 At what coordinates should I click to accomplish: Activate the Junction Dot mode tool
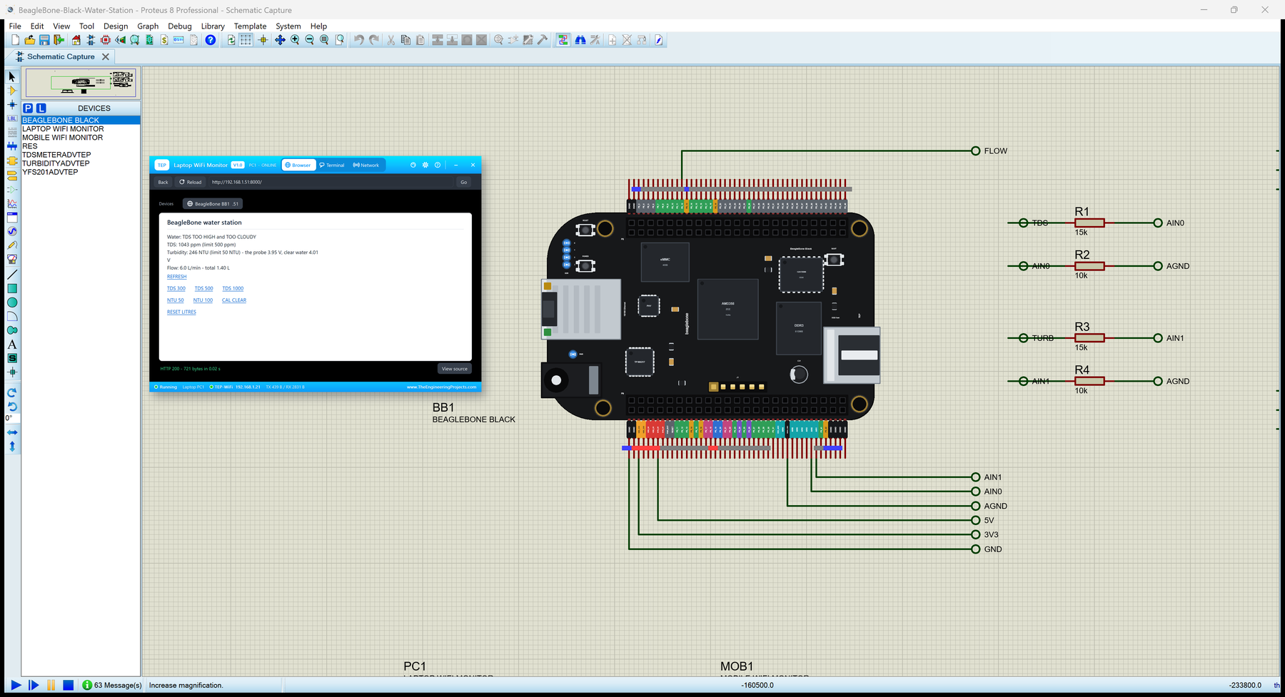11,105
